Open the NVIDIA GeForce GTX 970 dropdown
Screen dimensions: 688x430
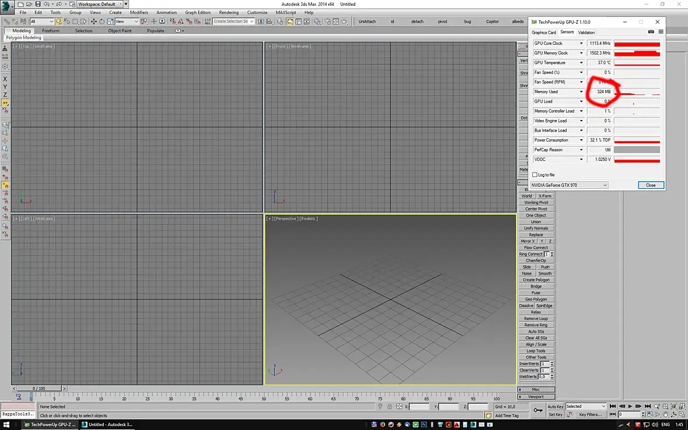(x=569, y=185)
